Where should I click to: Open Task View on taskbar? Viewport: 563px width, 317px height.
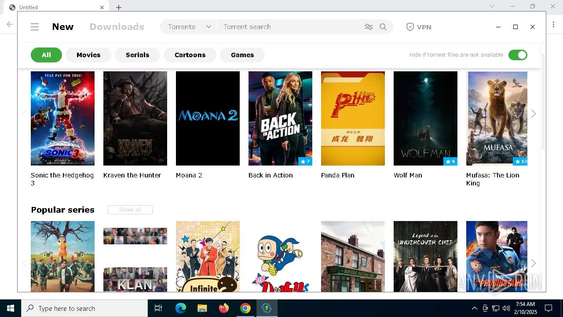[x=158, y=308]
